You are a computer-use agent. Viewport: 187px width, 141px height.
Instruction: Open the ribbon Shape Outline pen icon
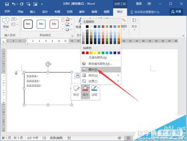point(68,24)
